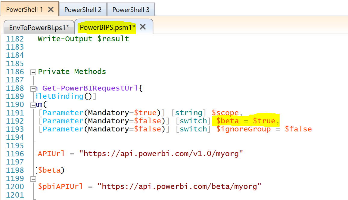The height and width of the screenshot is (200, 348).
Task: Open the PowerShell 3 tab
Action: click(x=131, y=9)
